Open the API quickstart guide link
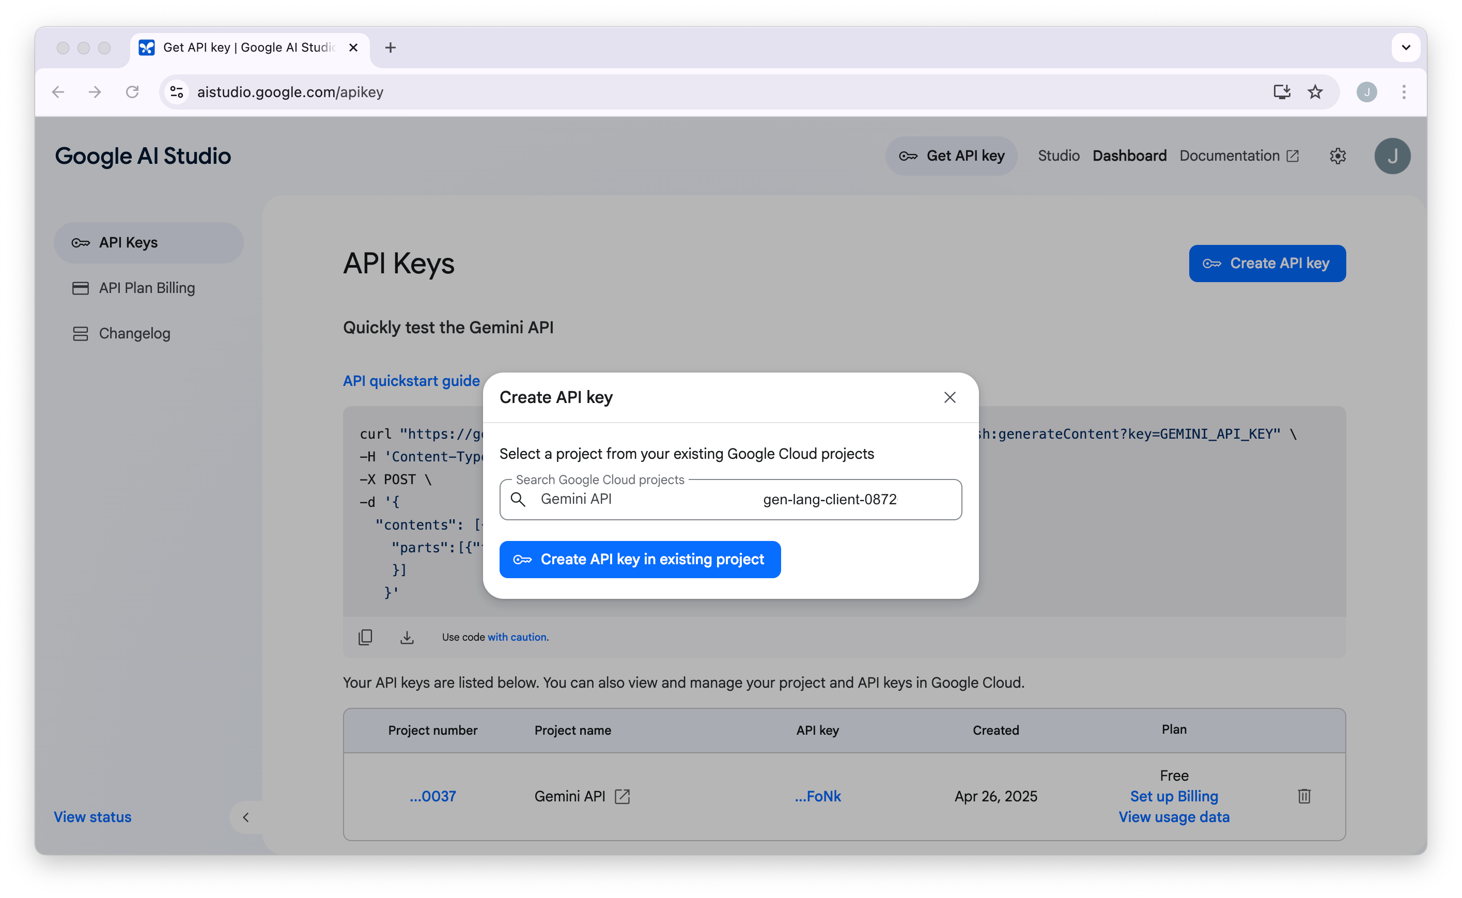The height and width of the screenshot is (898, 1462). click(x=411, y=381)
